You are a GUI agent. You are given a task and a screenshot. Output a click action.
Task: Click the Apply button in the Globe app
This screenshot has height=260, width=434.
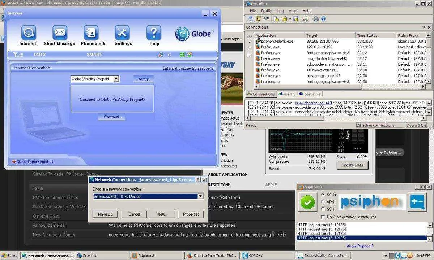tap(144, 79)
